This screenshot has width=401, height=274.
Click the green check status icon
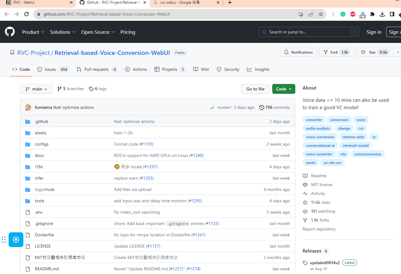point(212,108)
